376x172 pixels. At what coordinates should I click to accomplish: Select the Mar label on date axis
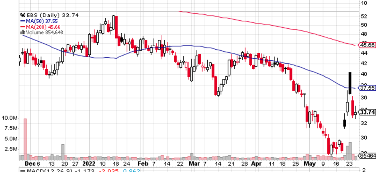(194, 163)
